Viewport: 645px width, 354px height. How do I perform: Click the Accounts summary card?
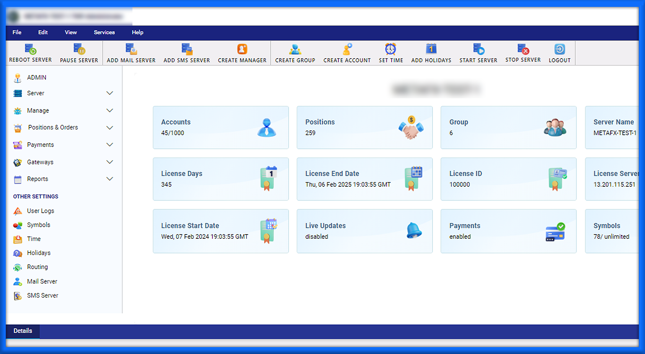point(220,127)
